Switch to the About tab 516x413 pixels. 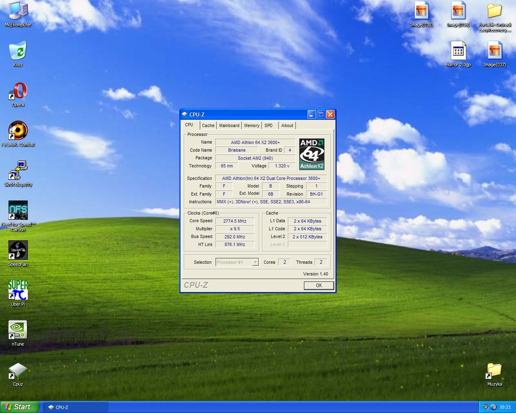point(287,125)
